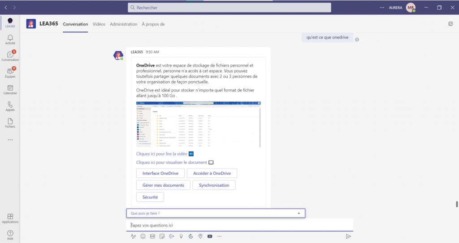Screen dimensions: 459x243
Task: Open the Calendrier view
Action: [10, 89]
